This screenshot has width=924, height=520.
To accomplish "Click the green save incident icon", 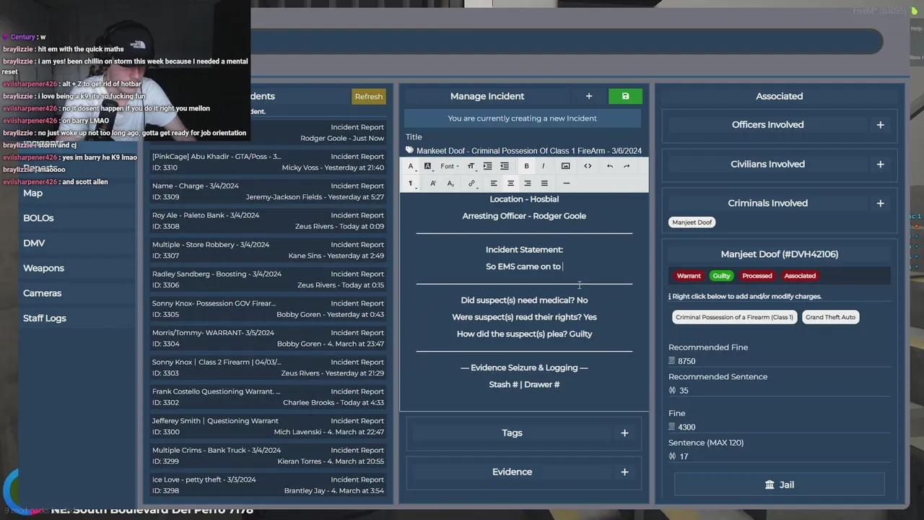I will 625,96.
